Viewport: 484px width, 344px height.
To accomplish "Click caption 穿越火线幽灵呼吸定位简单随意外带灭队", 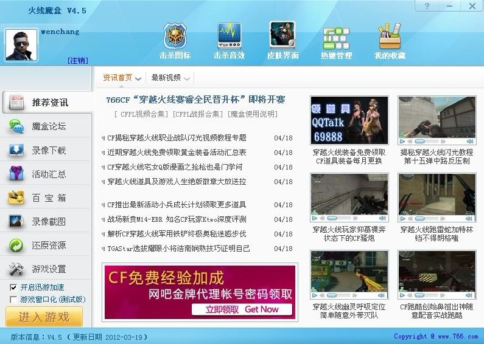I will coord(349,311).
